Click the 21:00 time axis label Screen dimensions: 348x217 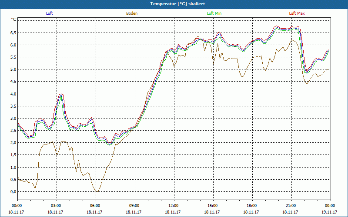point(291,206)
